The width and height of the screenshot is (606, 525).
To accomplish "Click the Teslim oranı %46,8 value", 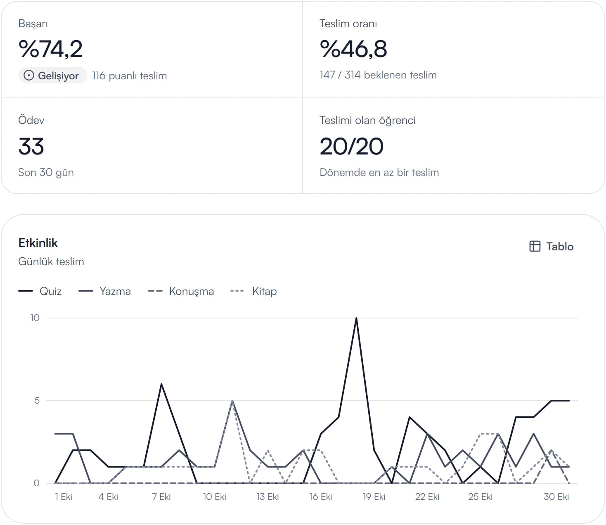I will click(x=353, y=49).
